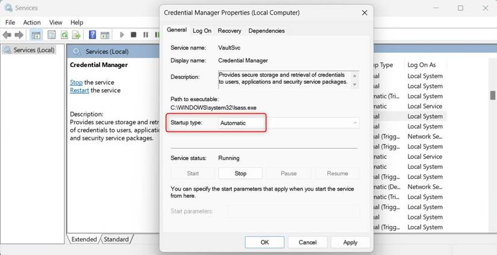Viewport: 497px width, 255px height.
Task: Click the Back arrow toolbar icon
Action: (7, 35)
